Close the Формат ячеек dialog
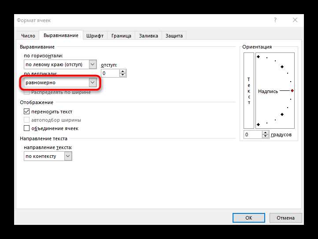The width and height of the screenshot is (318, 239). click(x=295, y=20)
